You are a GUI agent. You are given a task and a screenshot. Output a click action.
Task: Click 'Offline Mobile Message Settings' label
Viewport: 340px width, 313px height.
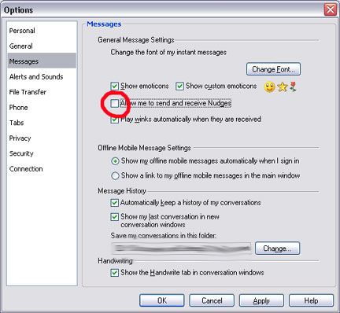[144, 148]
